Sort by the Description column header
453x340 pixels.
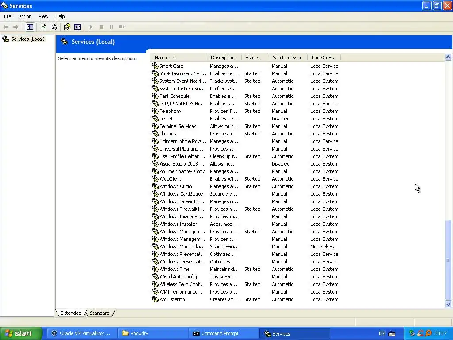(x=224, y=58)
